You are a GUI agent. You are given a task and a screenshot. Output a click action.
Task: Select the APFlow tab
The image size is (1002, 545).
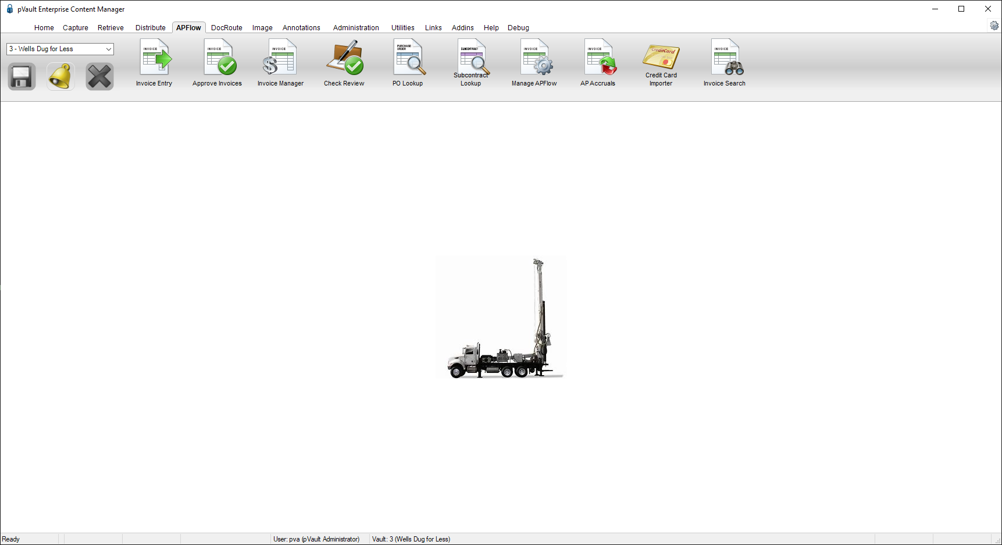point(188,27)
